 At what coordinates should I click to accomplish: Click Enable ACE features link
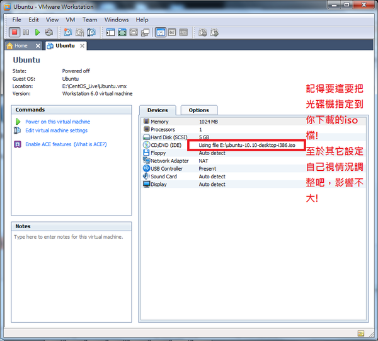tap(49, 144)
